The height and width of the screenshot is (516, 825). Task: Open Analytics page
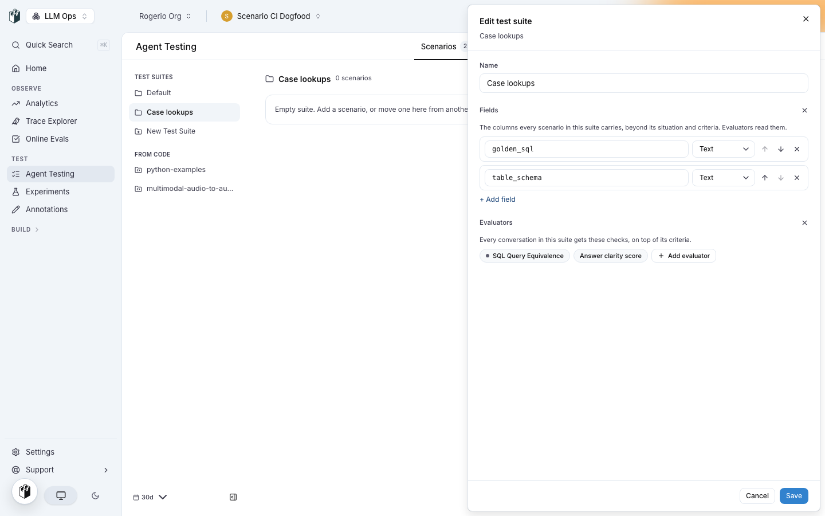pos(61,103)
